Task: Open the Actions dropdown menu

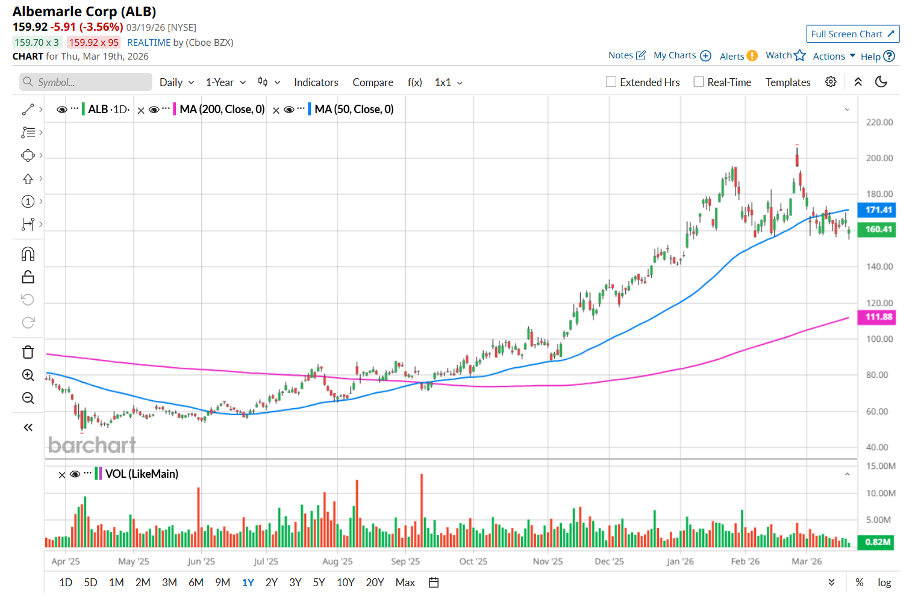Action: [834, 56]
